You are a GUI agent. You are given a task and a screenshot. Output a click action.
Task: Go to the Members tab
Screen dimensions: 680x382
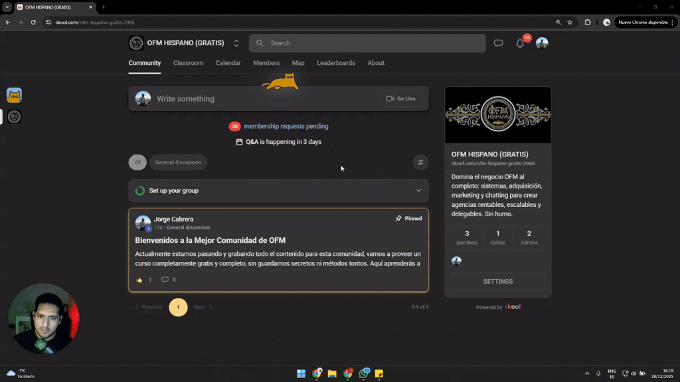(266, 63)
